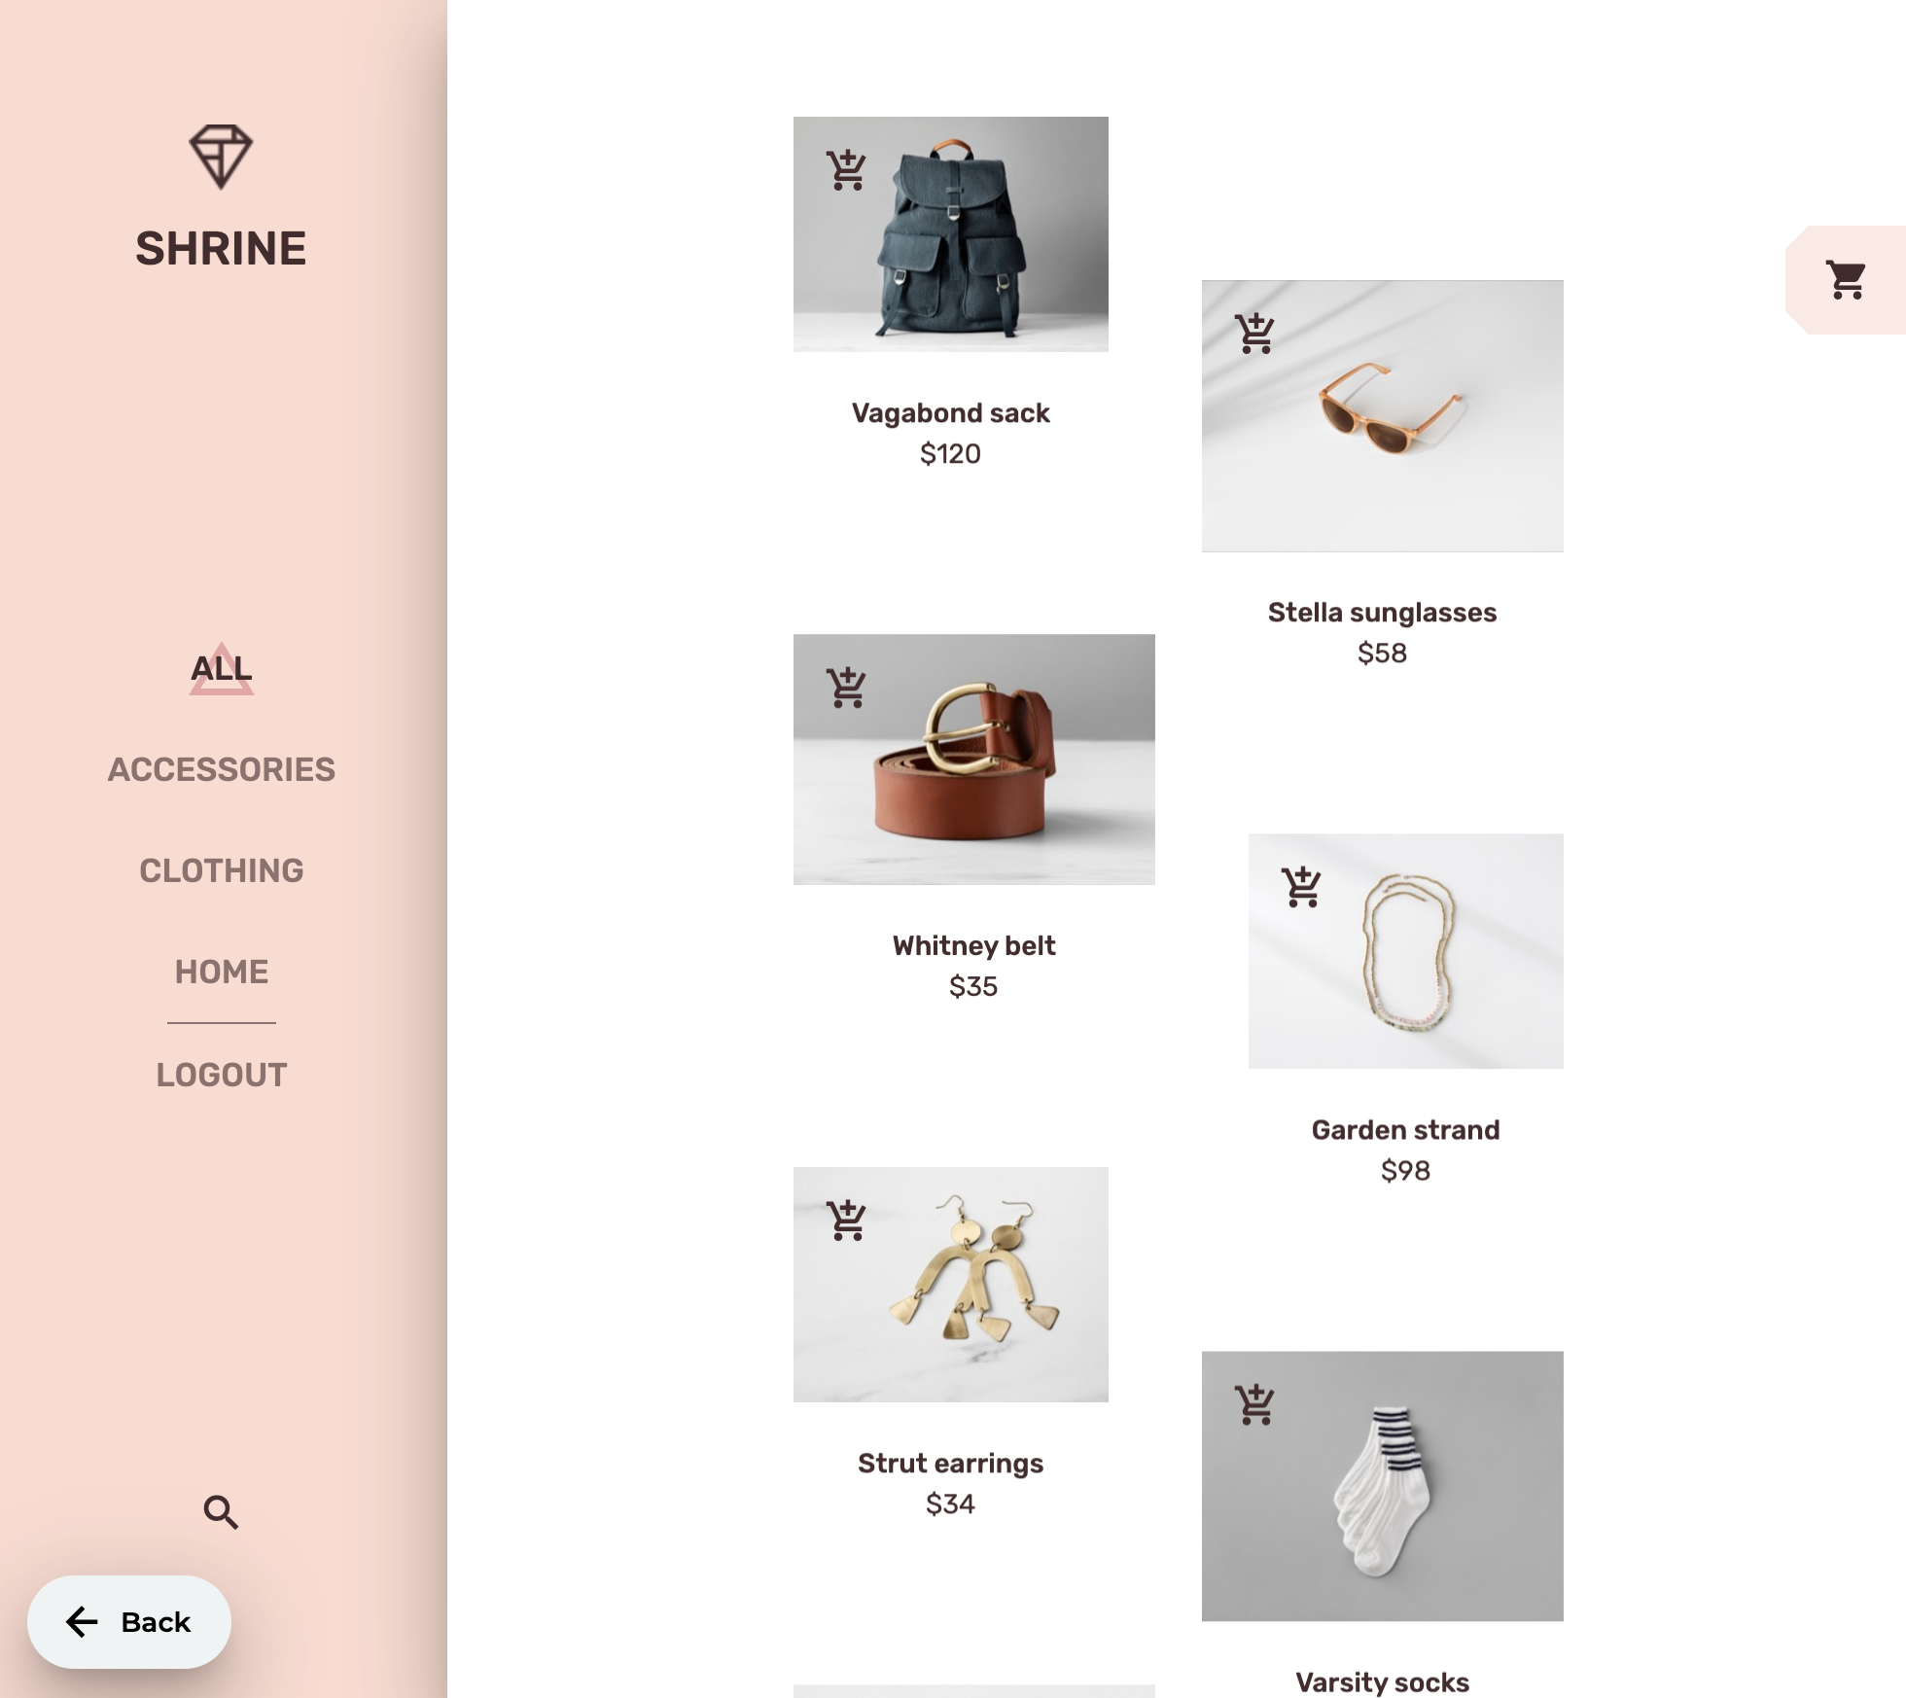The width and height of the screenshot is (1906, 1698).
Task: Click the add-to-cart icon on Strut earrings
Action: click(x=846, y=1218)
